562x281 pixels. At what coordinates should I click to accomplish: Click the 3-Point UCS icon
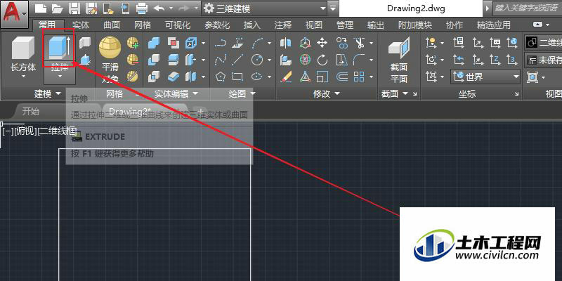pyautogui.click(x=513, y=60)
